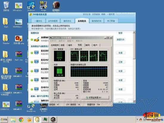Image resolution: width=164 pixels, height=123 pixels.
Task: Select the 服务优化 tab in 360 optimizer
Action: tap(67, 21)
